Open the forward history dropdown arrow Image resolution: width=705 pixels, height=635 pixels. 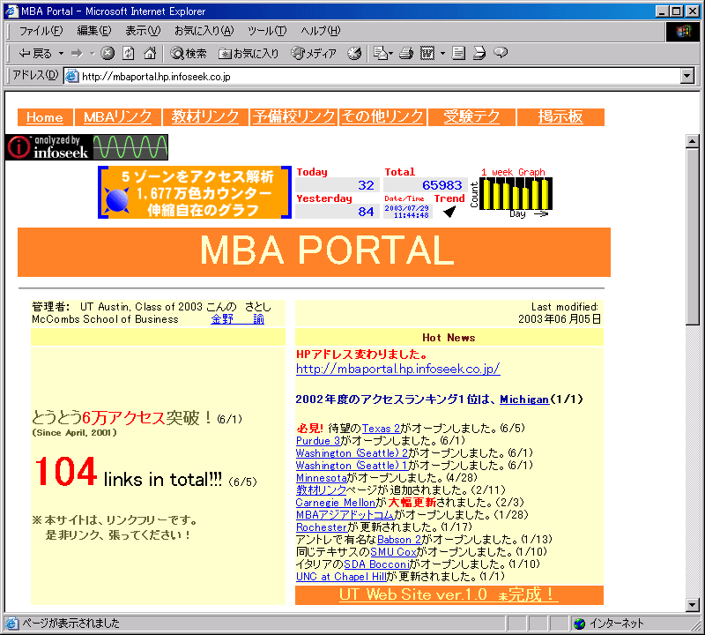[93, 54]
